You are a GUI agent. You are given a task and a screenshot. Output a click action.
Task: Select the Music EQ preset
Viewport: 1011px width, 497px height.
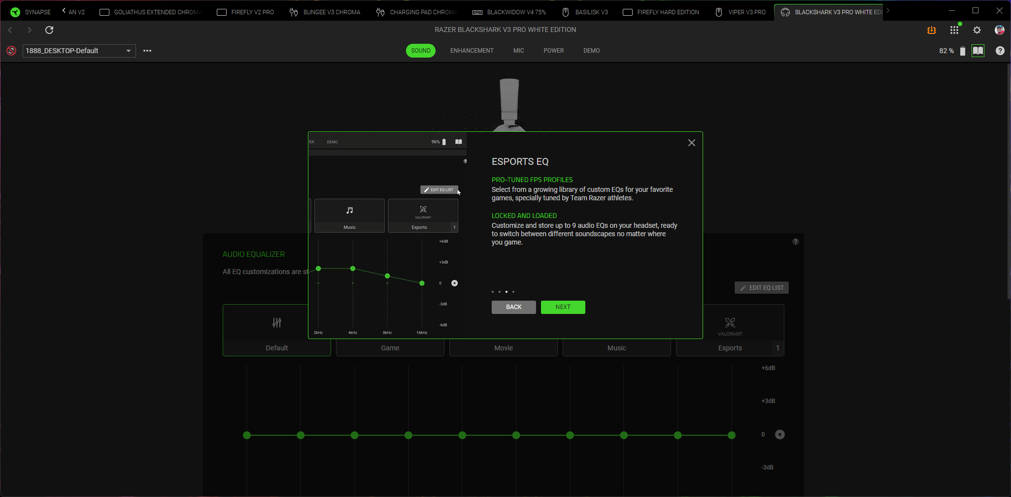(x=617, y=348)
